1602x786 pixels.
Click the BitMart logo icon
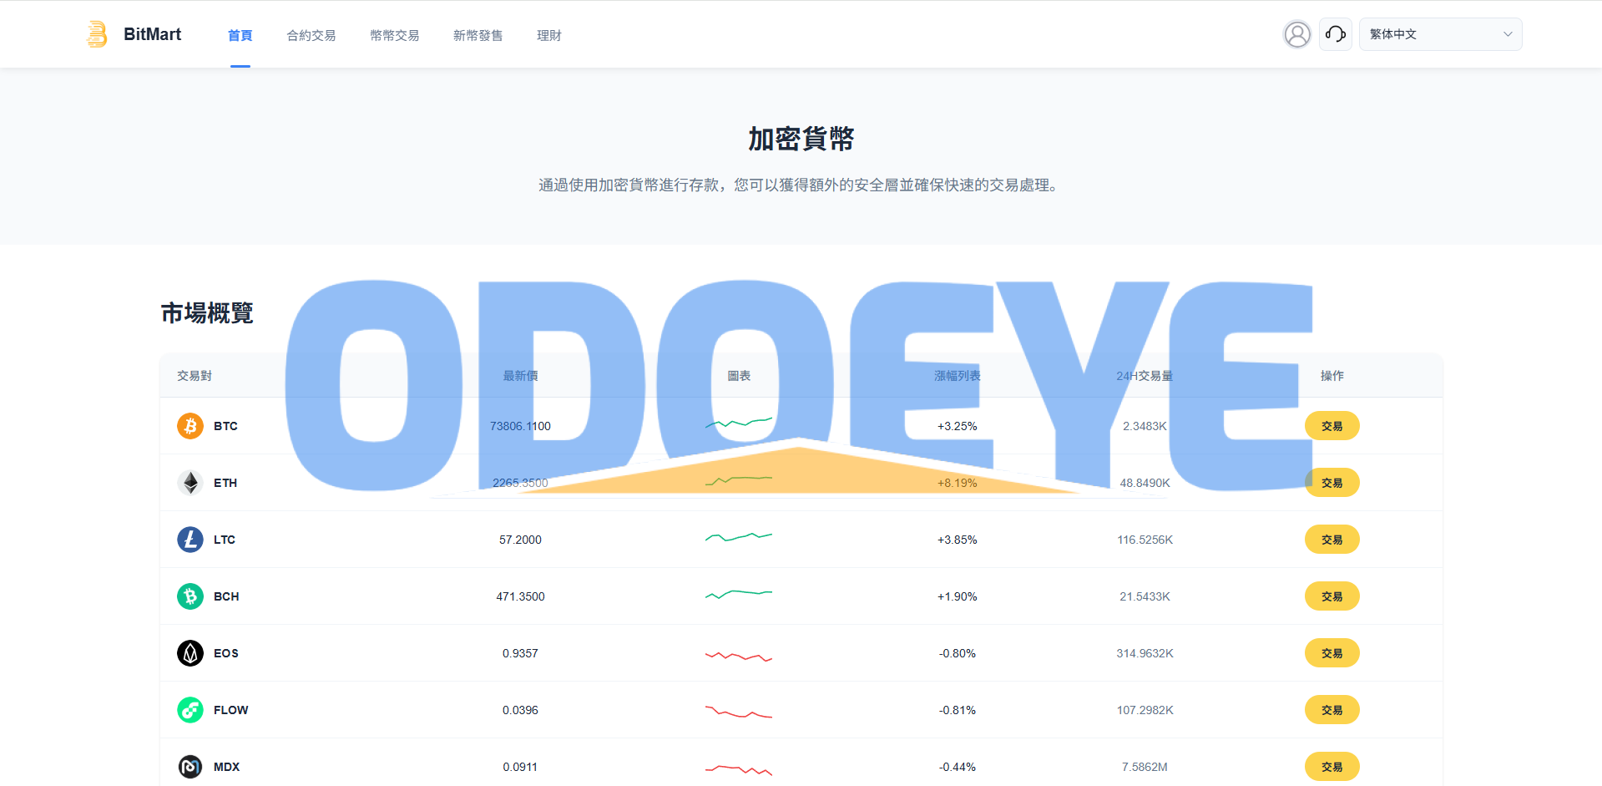point(97,34)
